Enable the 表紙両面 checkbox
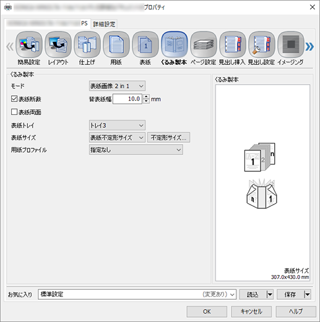 click(14, 112)
